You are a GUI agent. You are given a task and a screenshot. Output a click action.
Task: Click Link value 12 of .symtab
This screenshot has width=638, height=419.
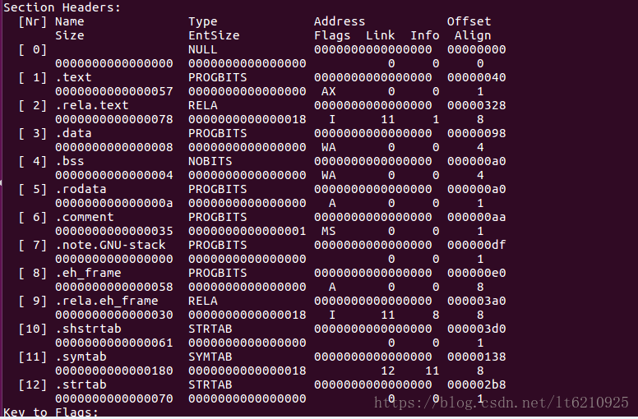(x=387, y=371)
